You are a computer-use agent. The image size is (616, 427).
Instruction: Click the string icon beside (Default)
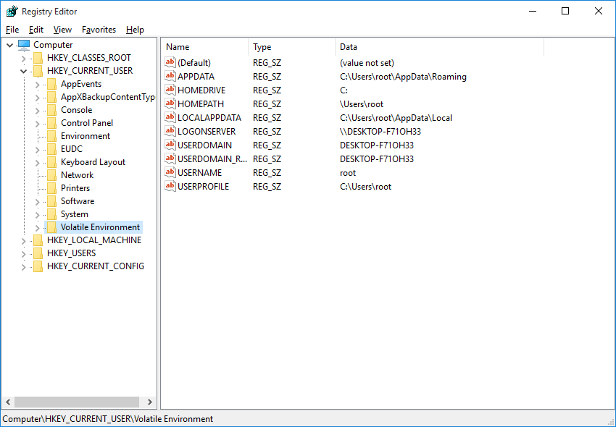(x=170, y=62)
